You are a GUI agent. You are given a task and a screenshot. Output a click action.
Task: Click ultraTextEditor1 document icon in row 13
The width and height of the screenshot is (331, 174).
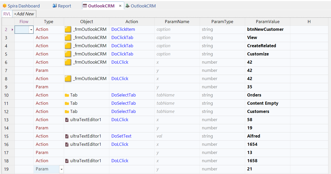coord(67,120)
